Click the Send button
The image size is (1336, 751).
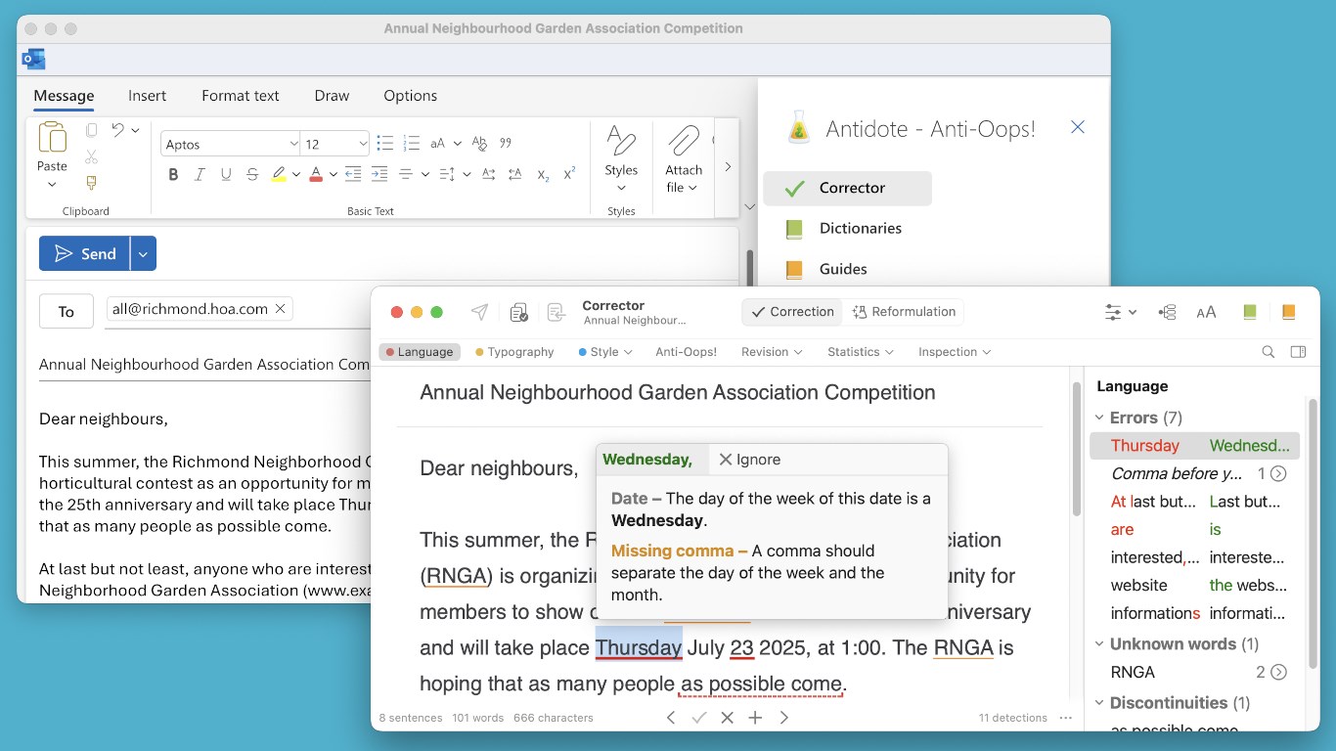coord(85,254)
